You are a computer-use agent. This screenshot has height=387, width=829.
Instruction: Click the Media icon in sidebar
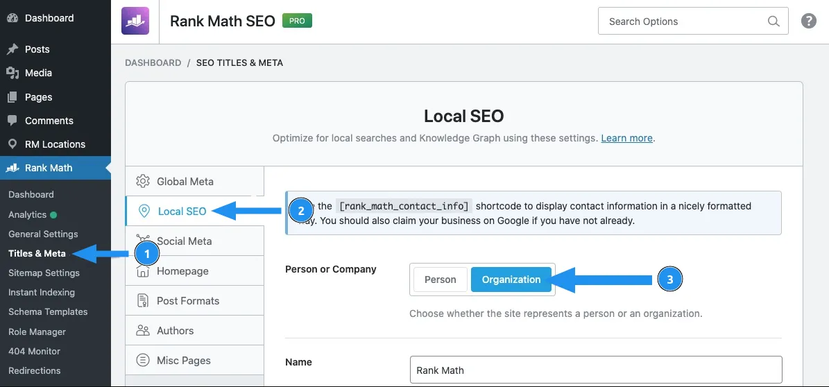click(x=12, y=73)
